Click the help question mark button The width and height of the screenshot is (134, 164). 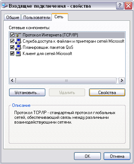pos(120,6)
